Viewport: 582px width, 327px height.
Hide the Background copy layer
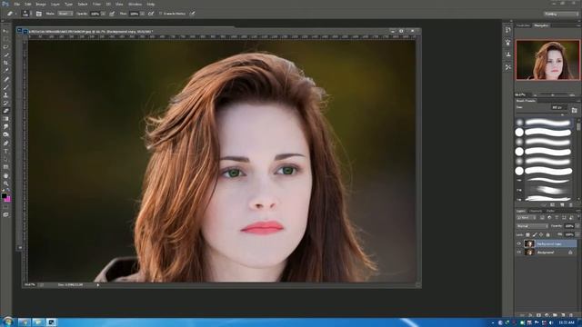click(x=519, y=243)
